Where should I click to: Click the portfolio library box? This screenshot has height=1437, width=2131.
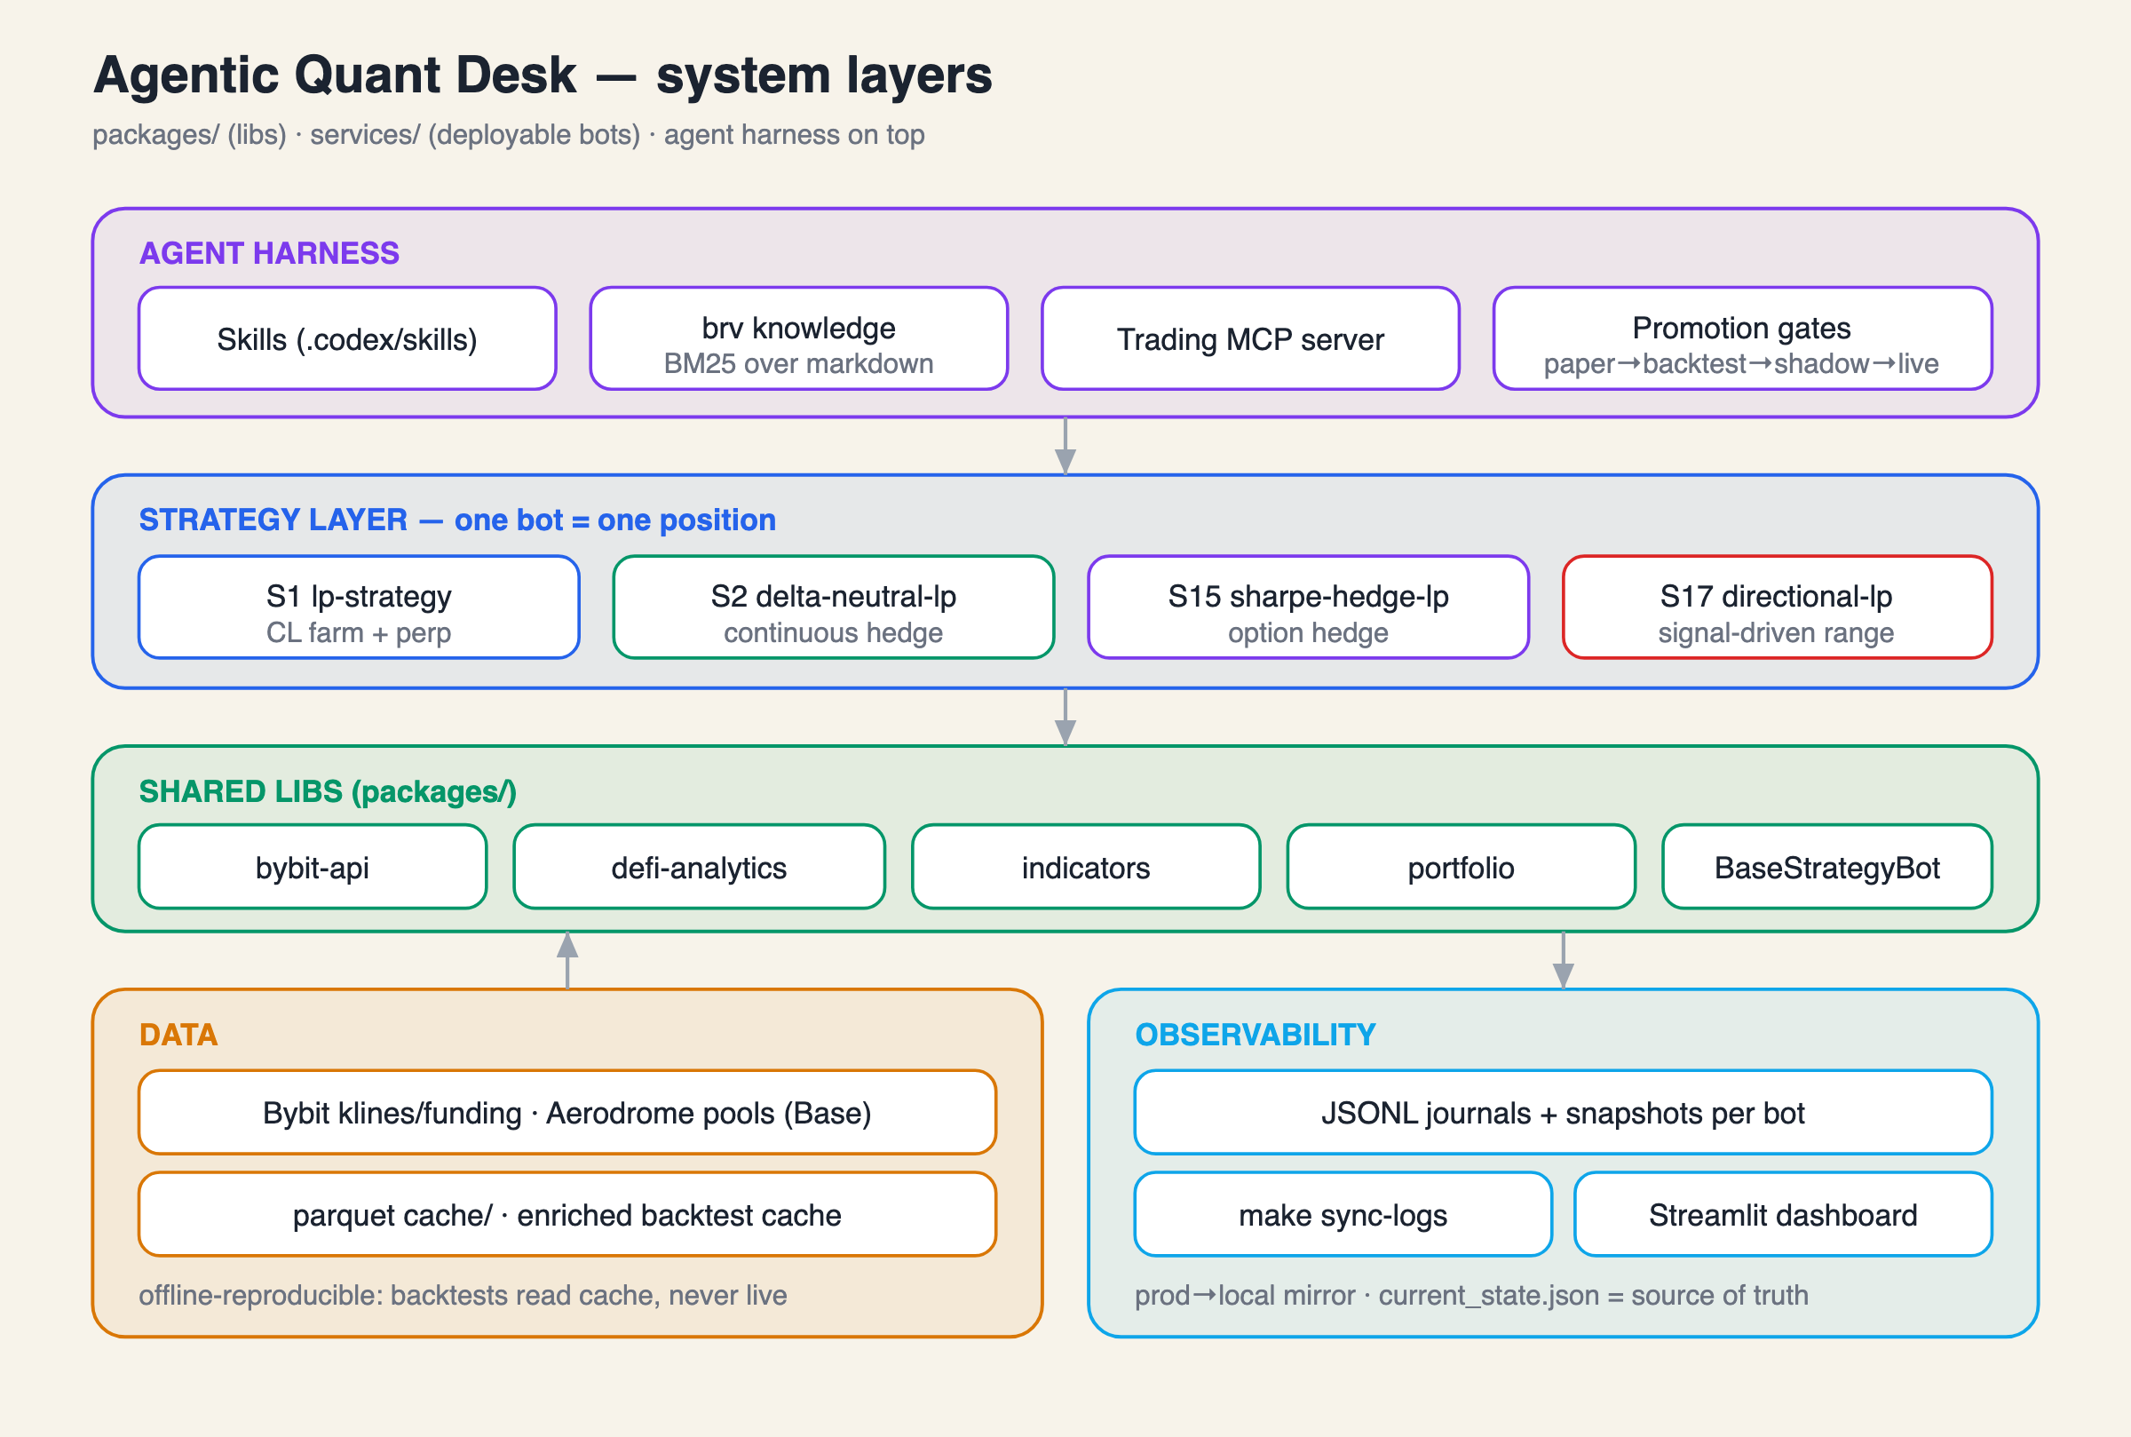(x=1462, y=867)
